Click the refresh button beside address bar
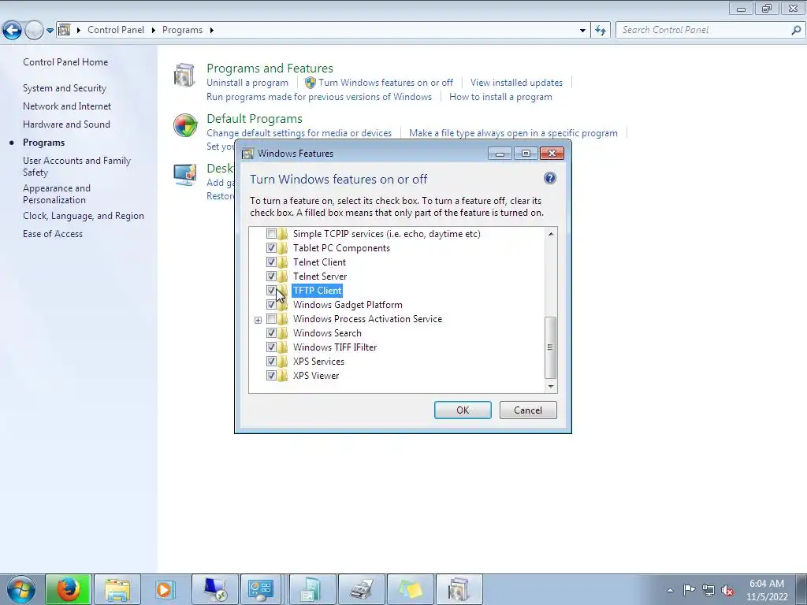Screen dimensions: 807x605 point(600,31)
